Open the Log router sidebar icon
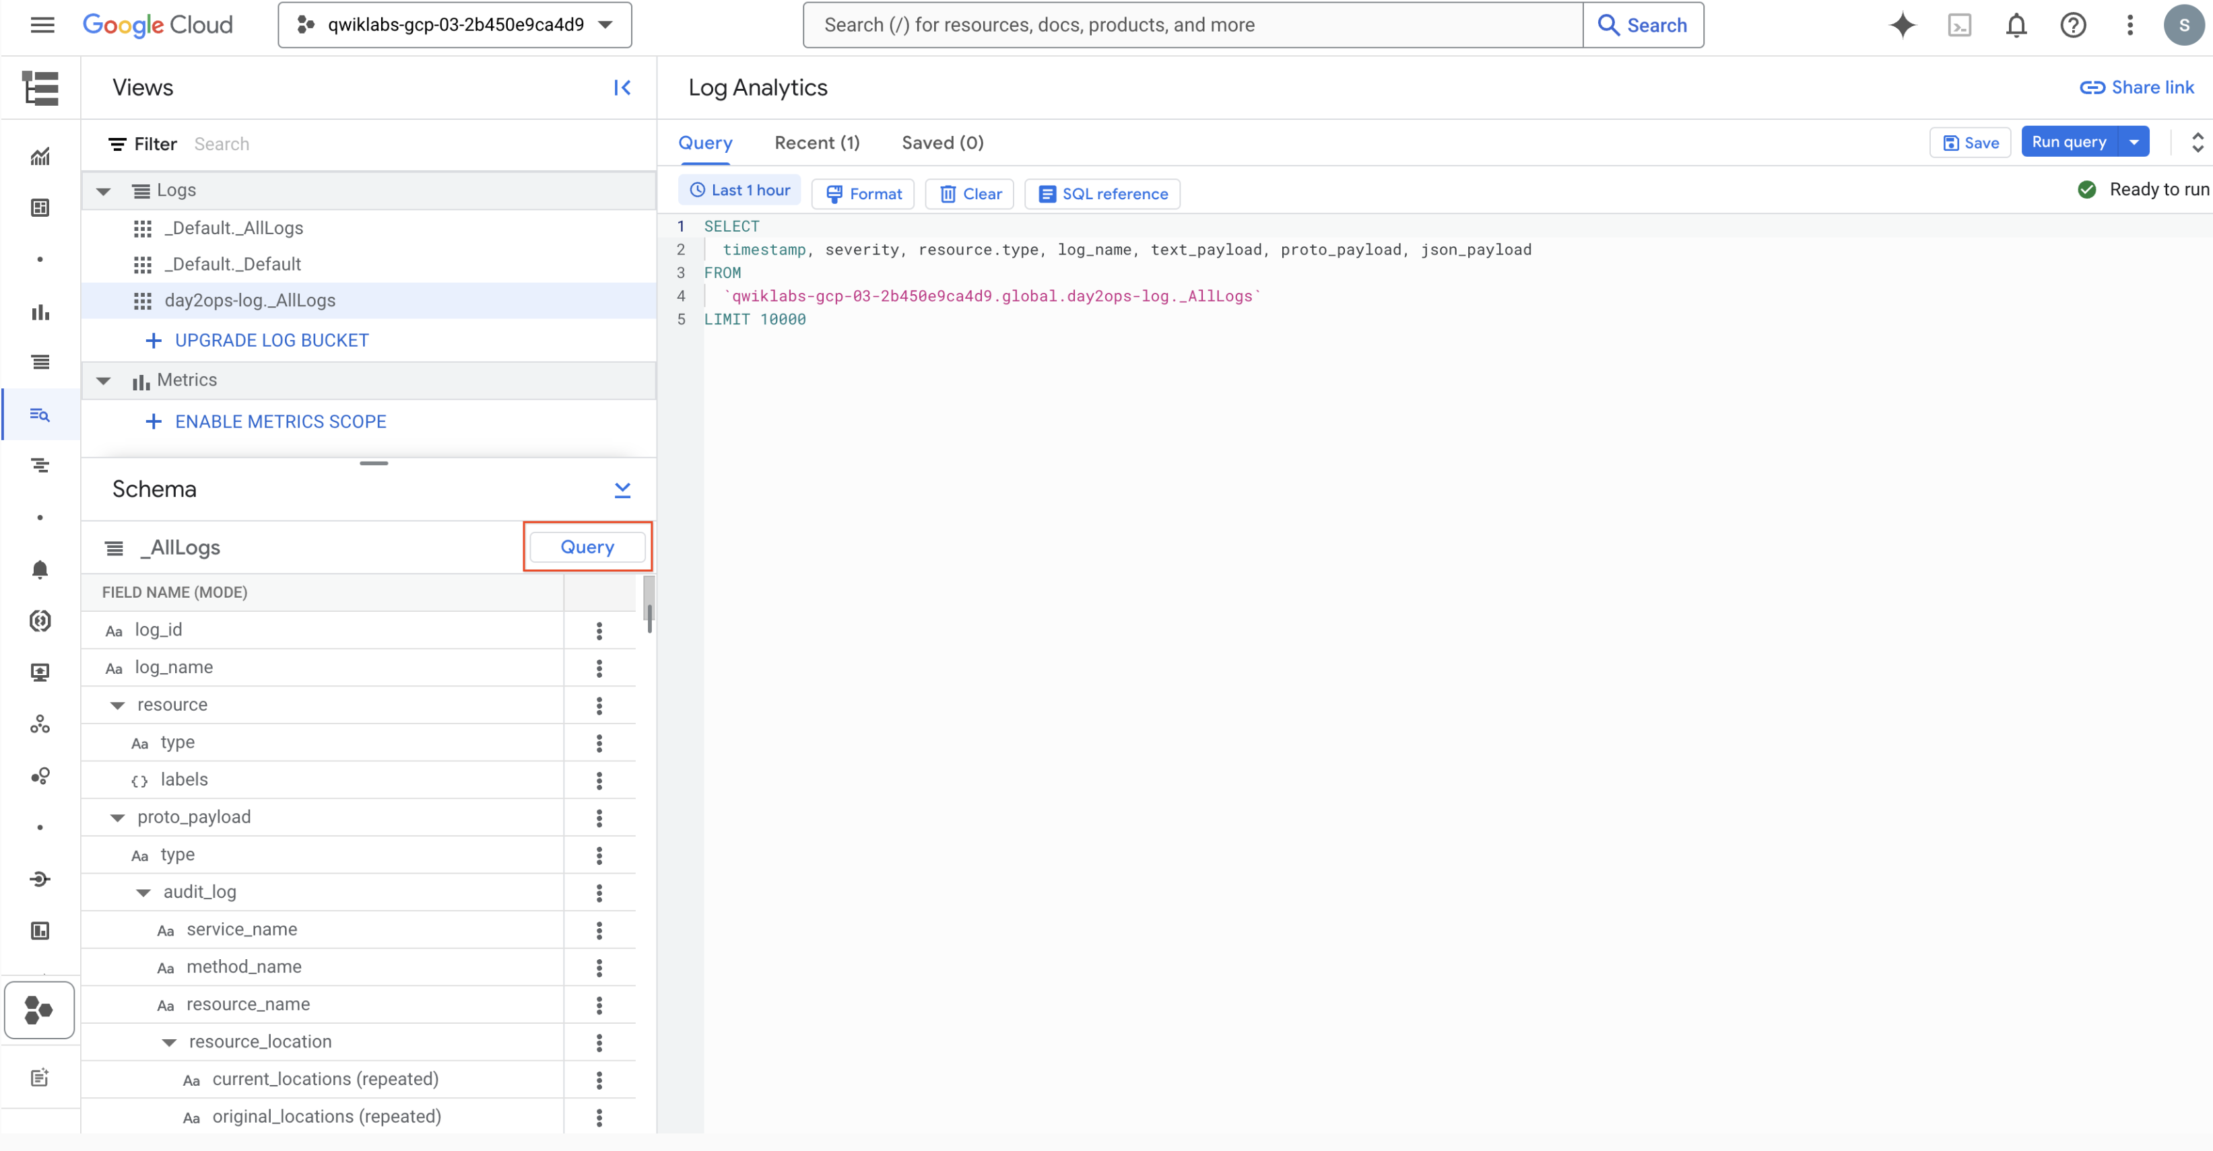Screen dimensions: 2213x1151 40,879
